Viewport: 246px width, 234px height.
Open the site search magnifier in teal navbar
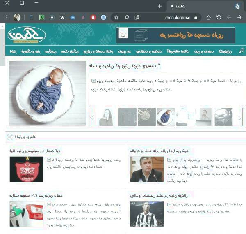241,51
